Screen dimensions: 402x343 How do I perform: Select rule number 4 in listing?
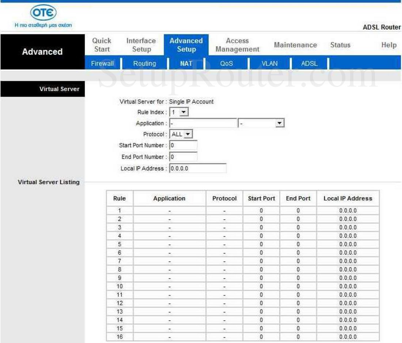(120, 236)
